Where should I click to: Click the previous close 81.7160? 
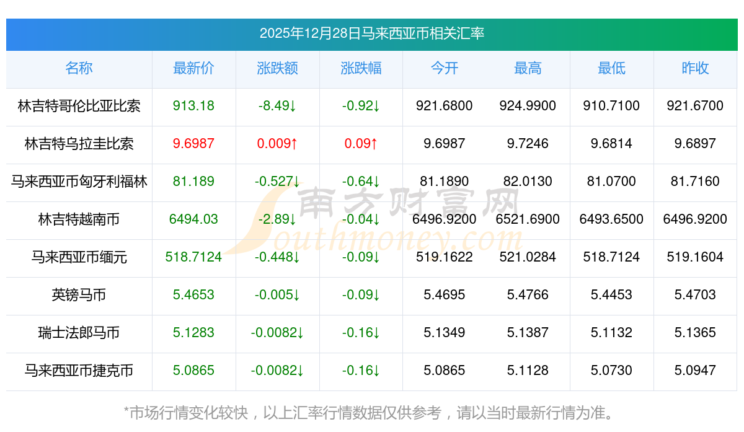(x=695, y=182)
